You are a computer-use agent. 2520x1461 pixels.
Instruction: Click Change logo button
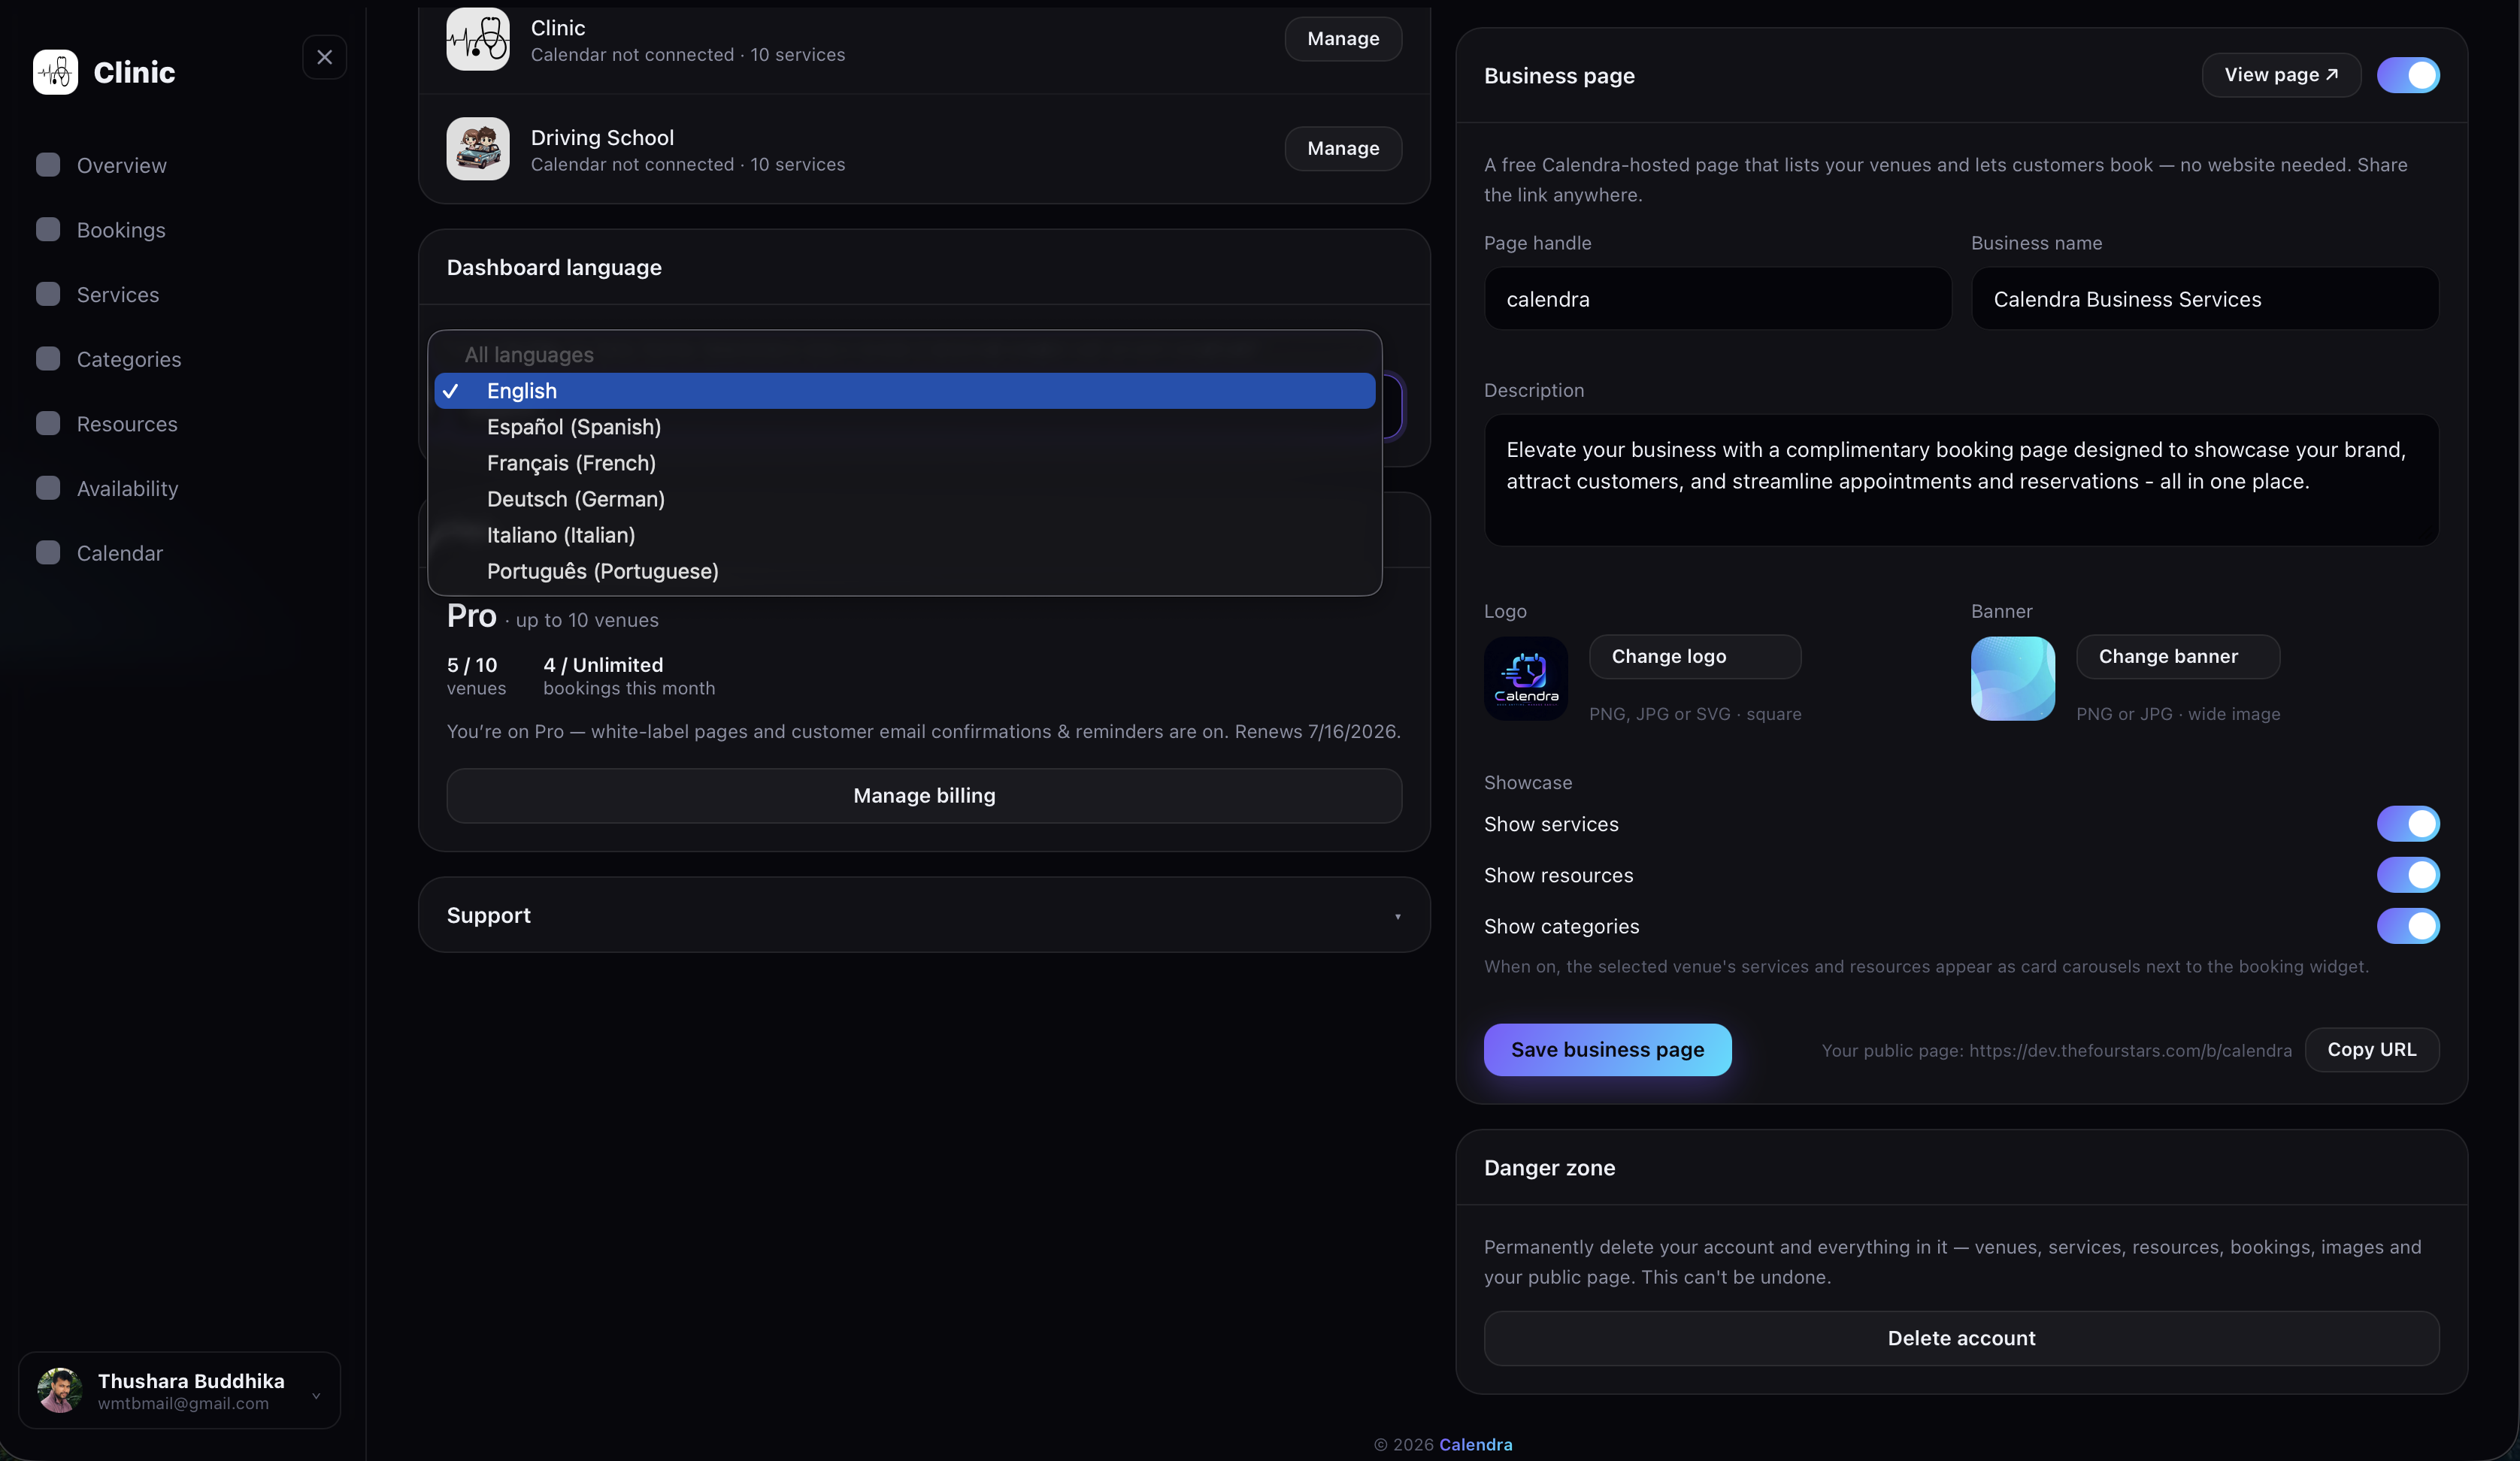tap(1695, 657)
